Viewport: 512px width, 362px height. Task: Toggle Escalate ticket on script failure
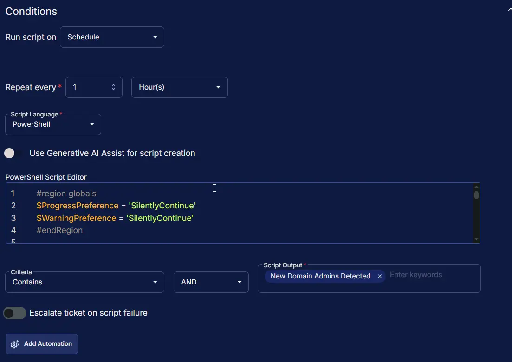tap(14, 313)
